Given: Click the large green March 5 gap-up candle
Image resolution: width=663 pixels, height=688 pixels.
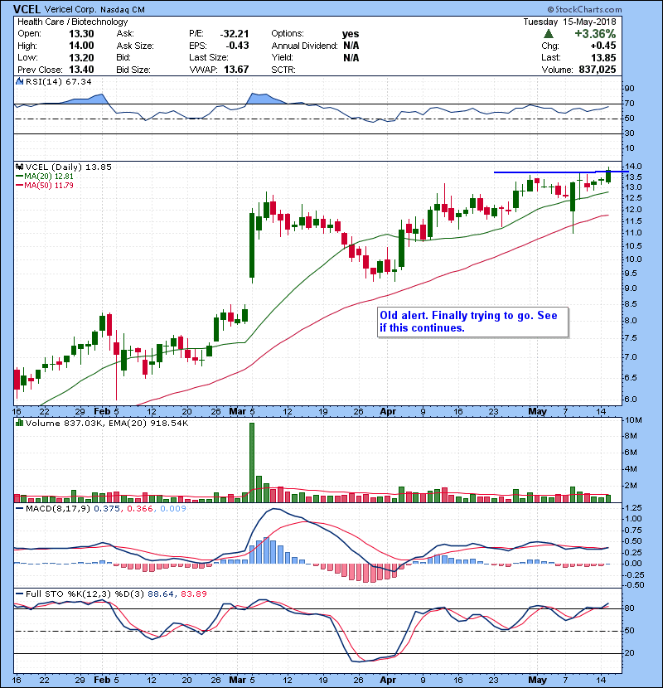Looking at the screenshot, I should (x=252, y=245).
